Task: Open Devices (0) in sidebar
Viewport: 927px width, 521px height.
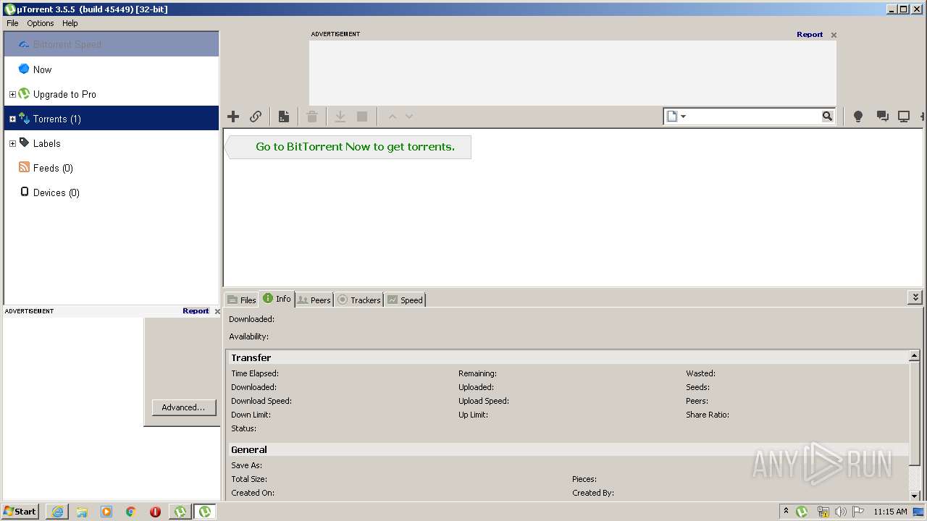Action: 112,192
